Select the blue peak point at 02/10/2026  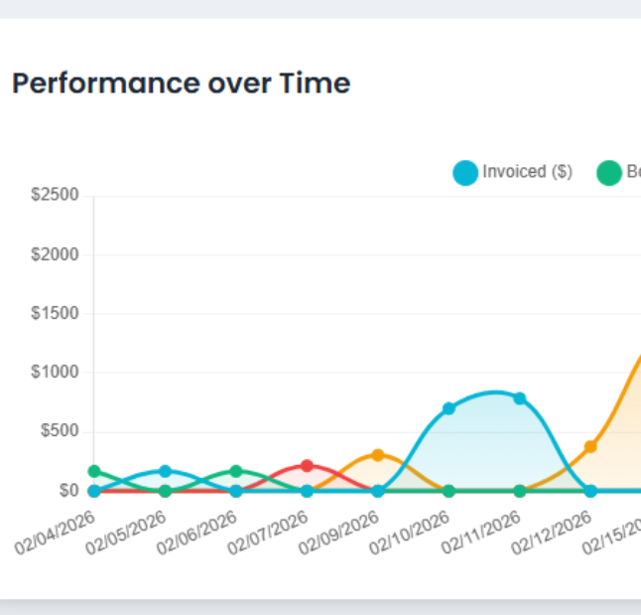coord(449,408)
